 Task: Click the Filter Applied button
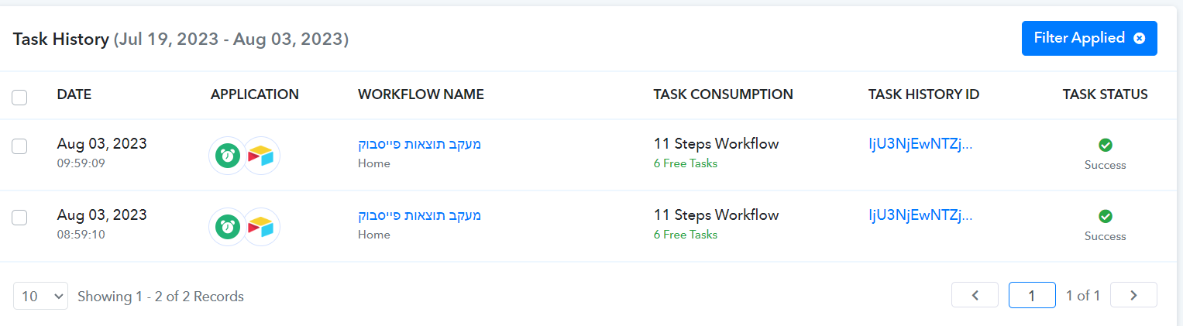point(1089,38)
